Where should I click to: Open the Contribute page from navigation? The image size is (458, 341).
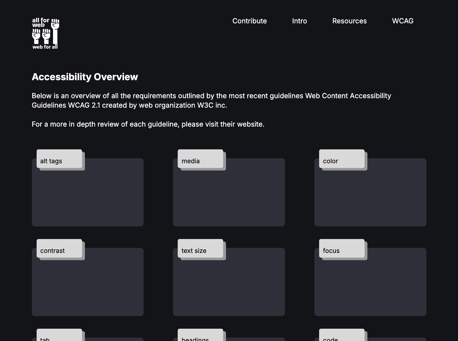point(249,21)
